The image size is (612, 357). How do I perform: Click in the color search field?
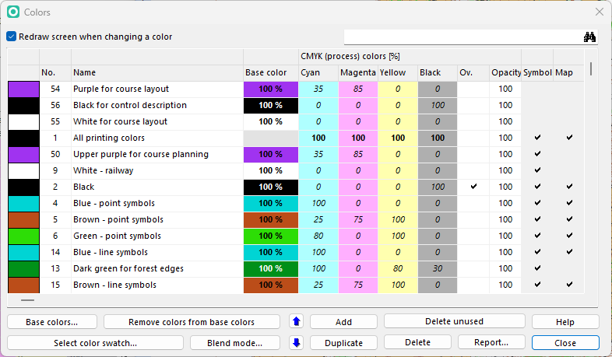pos(463,37)
